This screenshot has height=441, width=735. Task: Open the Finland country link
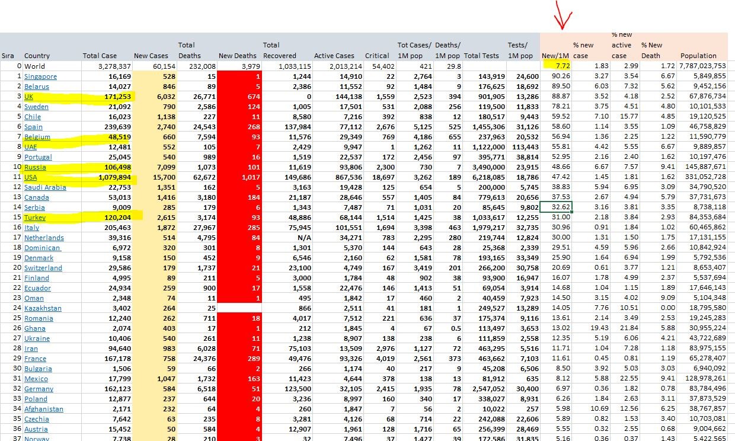pyautogui.click(x=37, y=278)
